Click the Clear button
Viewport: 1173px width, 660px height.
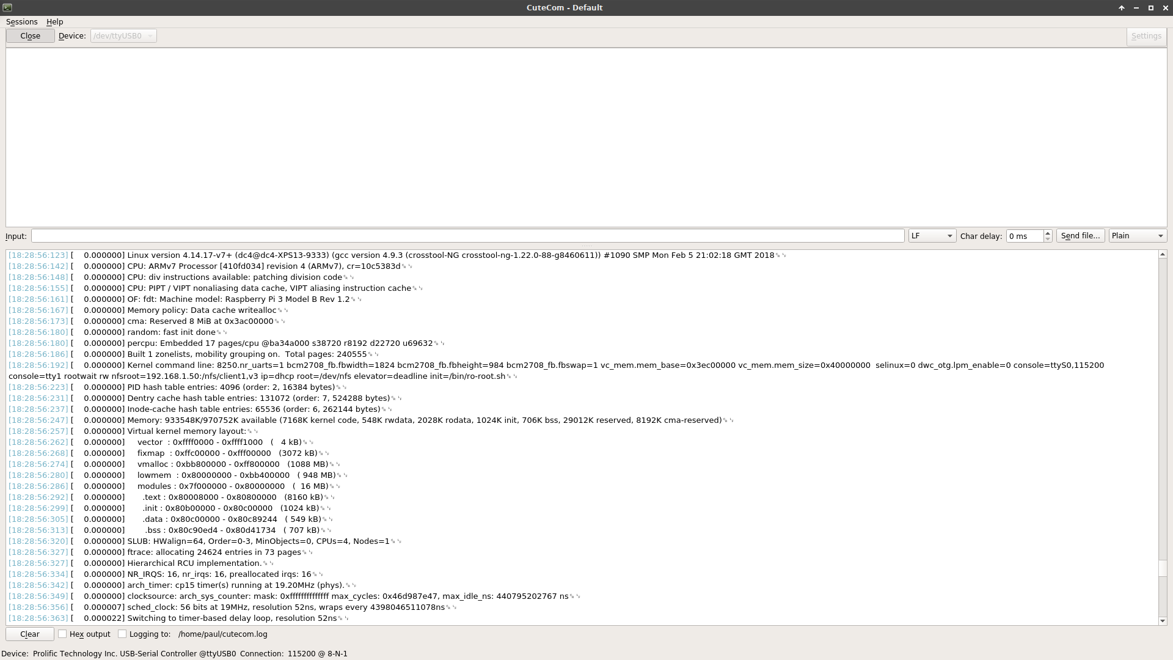[30, 633]
